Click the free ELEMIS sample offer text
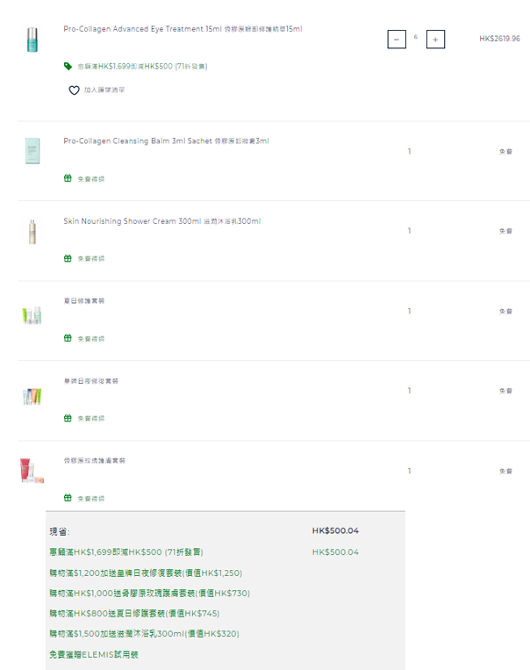This screenshot has width=530, height=670. pyautogui.click(x=94, y=654)
